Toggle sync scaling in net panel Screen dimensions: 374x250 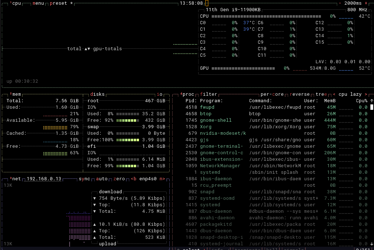pos(84,179)
